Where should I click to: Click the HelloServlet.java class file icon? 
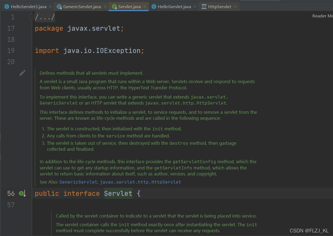[154, 7]
